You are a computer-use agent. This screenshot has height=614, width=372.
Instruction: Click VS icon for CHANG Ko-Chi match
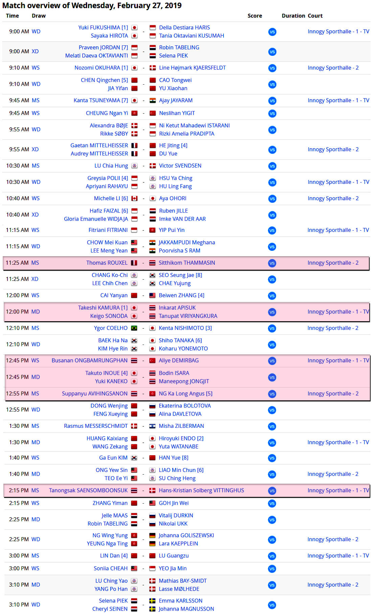[272, 279]
